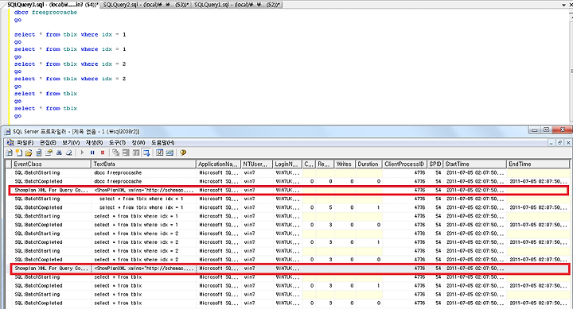Click the ApplicationName column header
This screenshot has height=309, width=573.
(219, 164)
